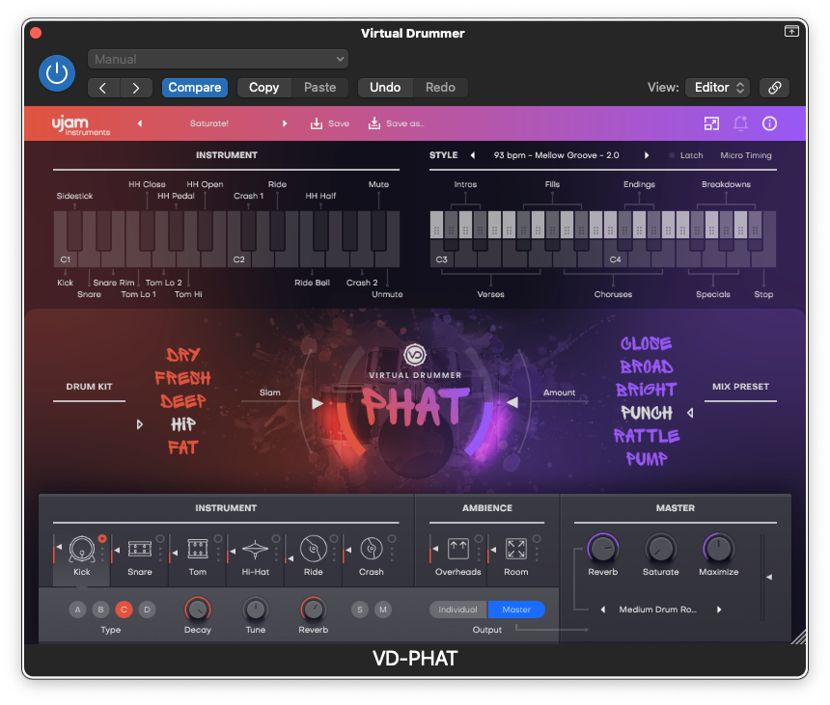Open the View Editor dropdown
830x705 pixels.
(x=718, y=88)
